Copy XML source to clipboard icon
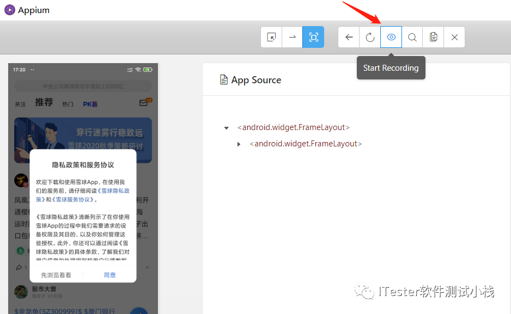This screenshot has height=314, width=511. [x=433, y=37]
